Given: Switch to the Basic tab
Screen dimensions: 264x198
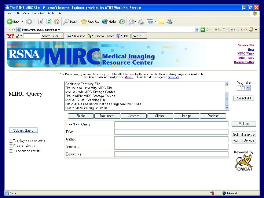Looking at the screenshot, I should 81,116.
